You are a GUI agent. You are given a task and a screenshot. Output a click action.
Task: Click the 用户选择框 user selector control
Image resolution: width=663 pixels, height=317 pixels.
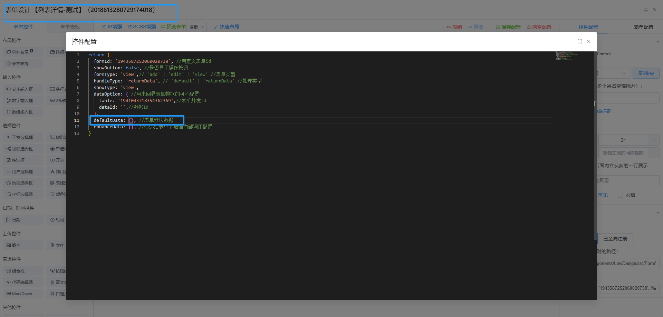pyautogui.click(x=22, y=171)
